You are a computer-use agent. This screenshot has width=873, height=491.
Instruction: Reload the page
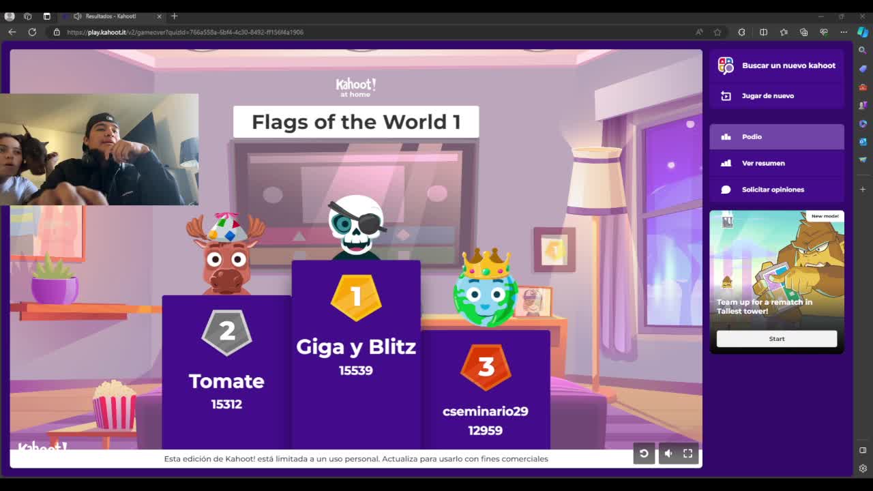[x=32, y=32]
